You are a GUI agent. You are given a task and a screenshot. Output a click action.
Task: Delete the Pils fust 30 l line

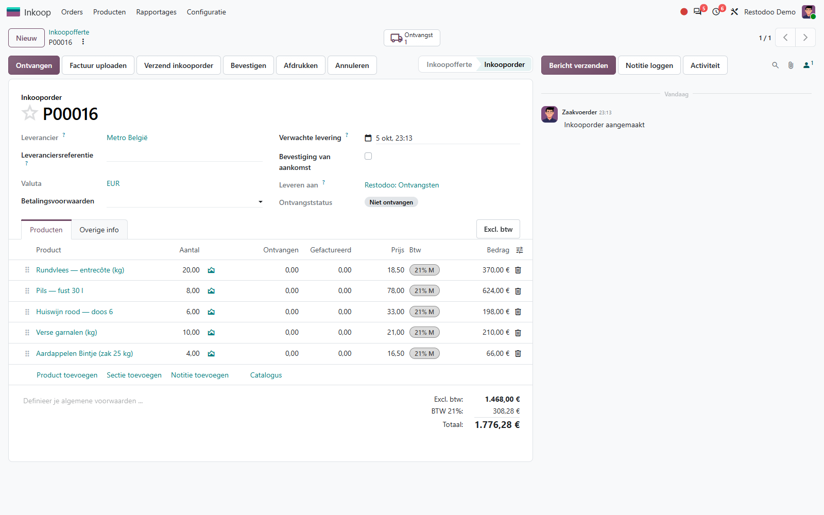click(x=518, y=291)
